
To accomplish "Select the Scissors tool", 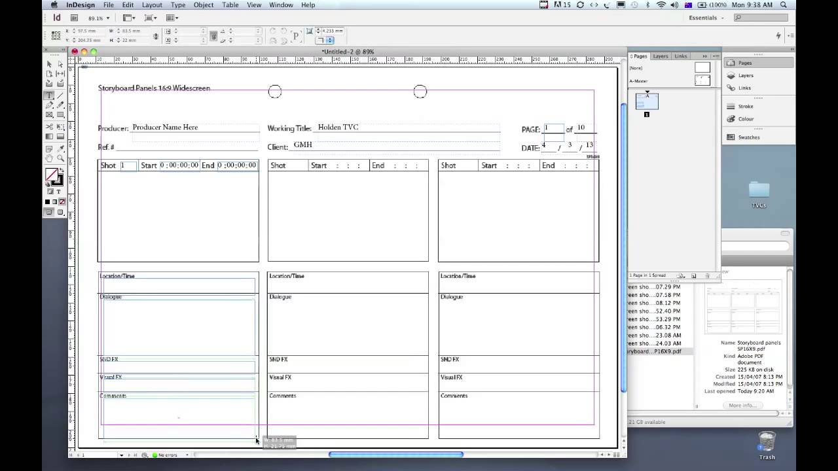I will (49, 126).
